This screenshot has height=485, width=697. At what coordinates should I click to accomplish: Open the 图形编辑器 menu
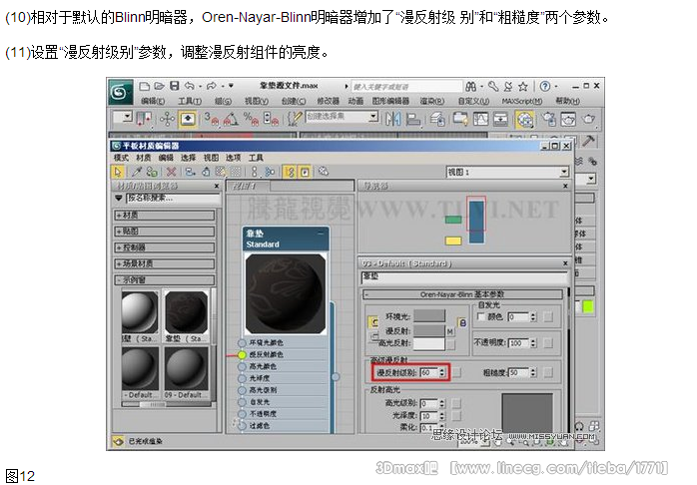tap(390, 101)
